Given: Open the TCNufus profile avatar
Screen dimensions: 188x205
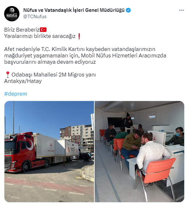Looking at the screenshot, I should [x=12, y=14].
